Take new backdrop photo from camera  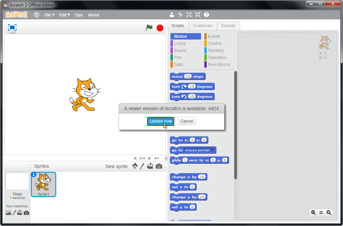point(26,213)
